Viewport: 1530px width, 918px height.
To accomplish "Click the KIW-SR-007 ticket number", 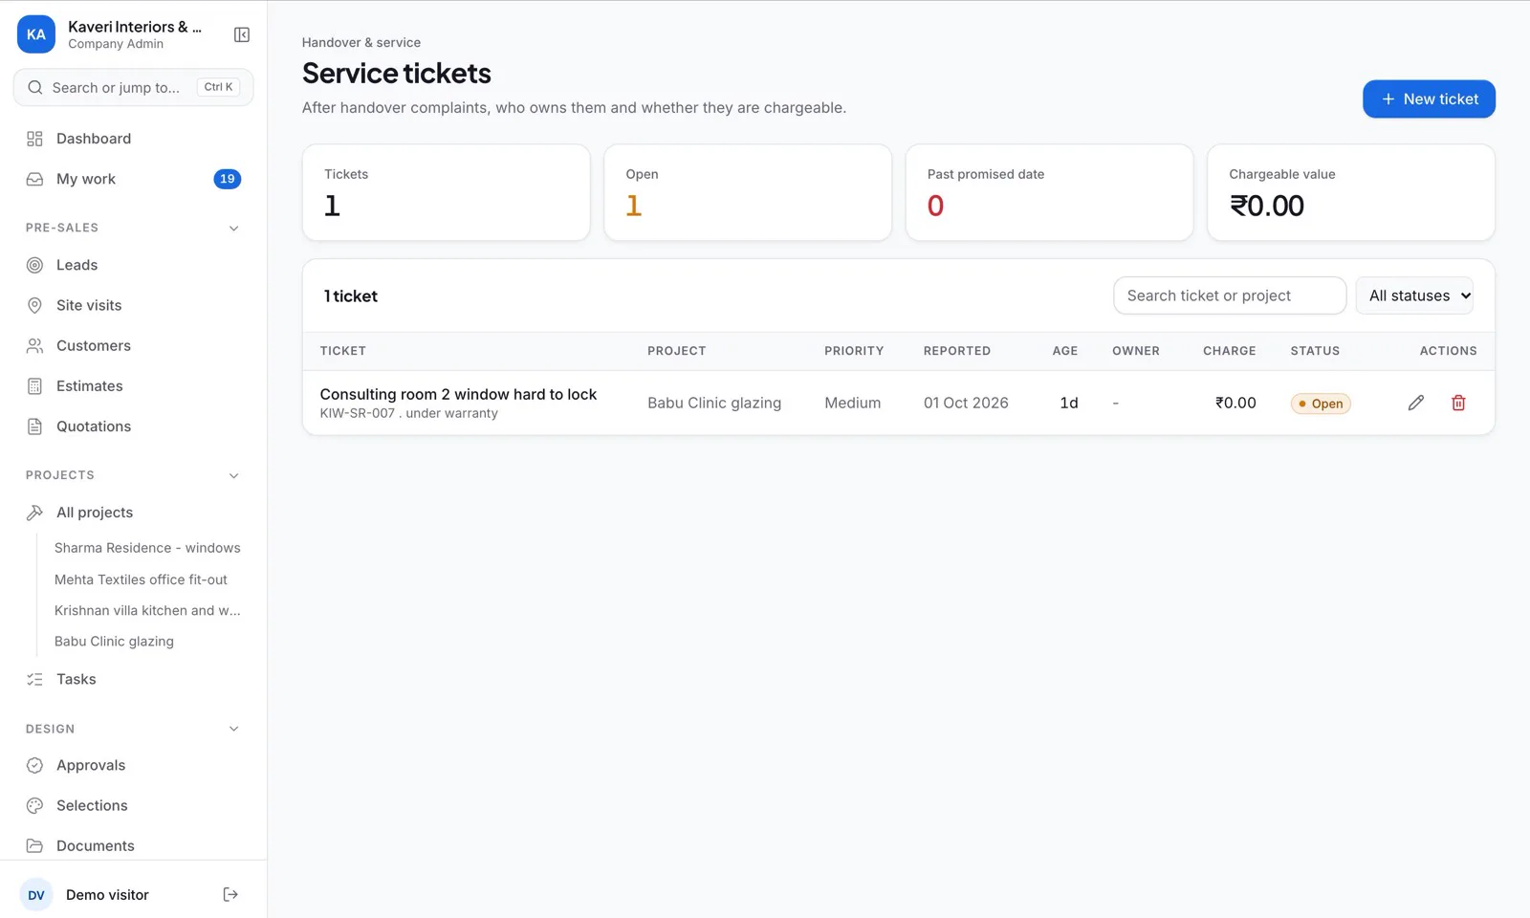I will 357,413.
